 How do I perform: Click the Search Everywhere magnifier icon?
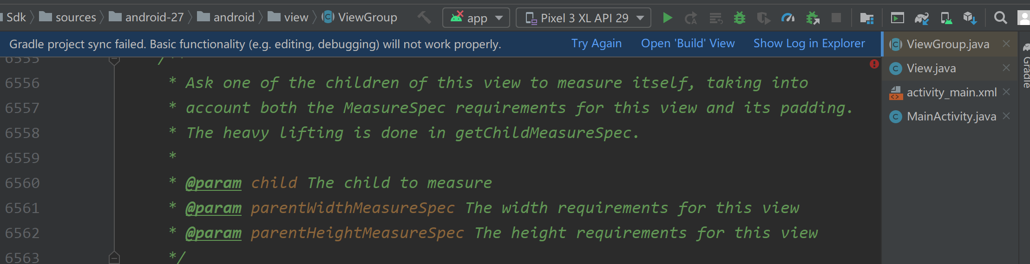click(1000, 18)
